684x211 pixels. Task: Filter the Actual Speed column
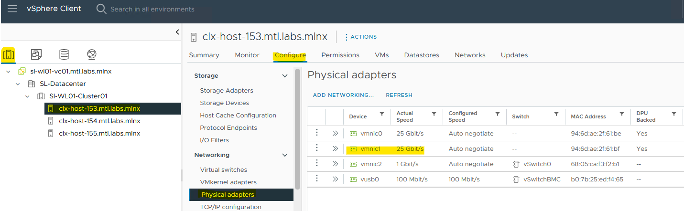pos(434,114)
